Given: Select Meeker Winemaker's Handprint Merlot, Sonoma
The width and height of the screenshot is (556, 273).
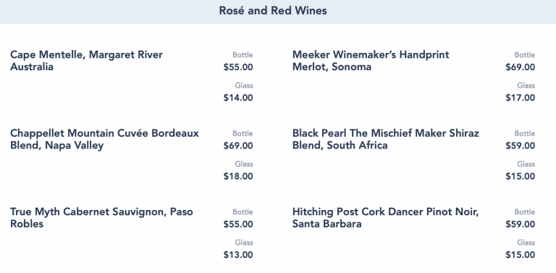Looking at the screenshot, I should [371, 61].
